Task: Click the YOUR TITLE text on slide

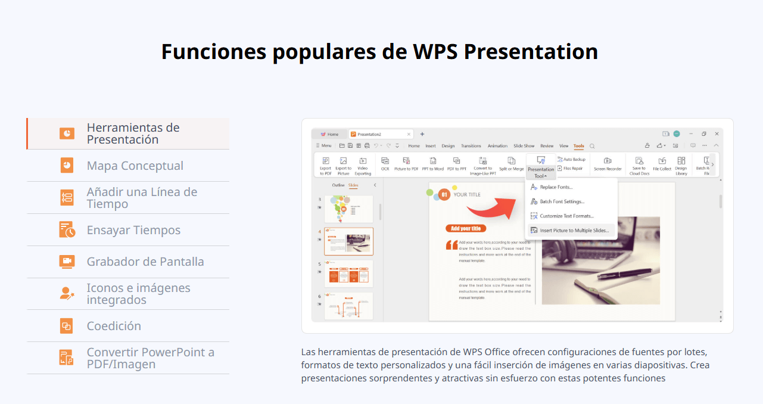Action: pos(467,194)
